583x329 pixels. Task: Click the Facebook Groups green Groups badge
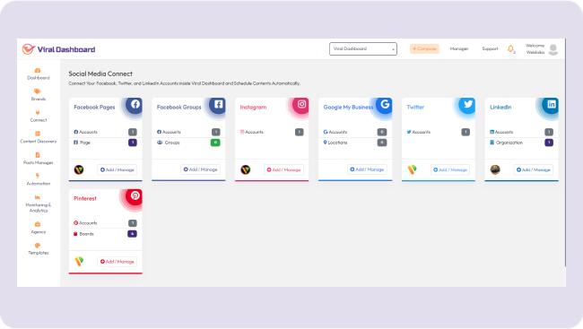(215, 143)
